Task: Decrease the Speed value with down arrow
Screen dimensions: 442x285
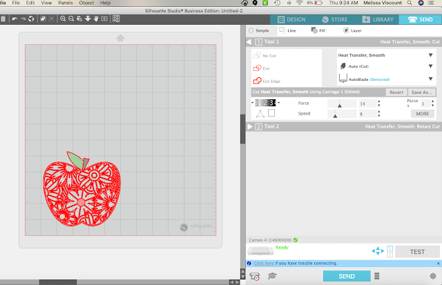Action: (x=379, y=116)
